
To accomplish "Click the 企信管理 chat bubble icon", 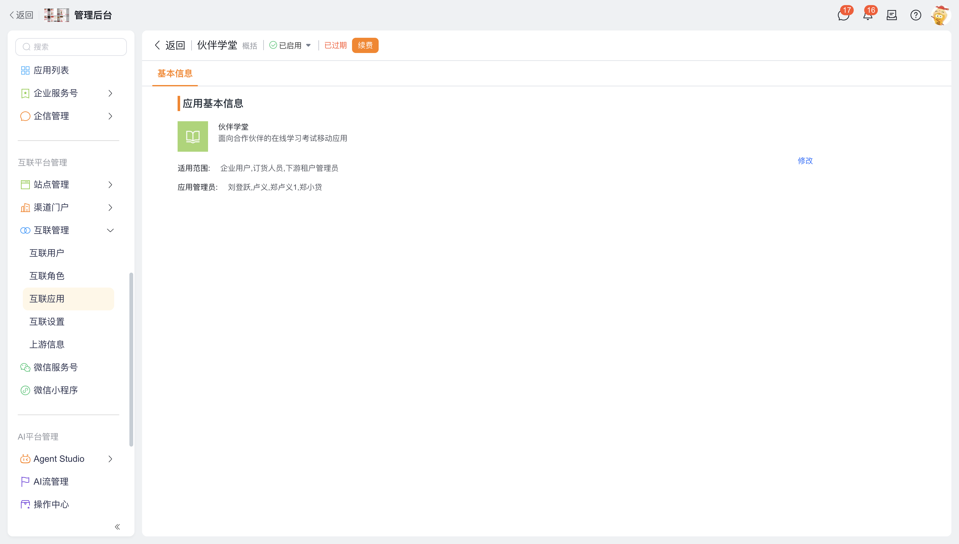I will [x=25, y=116].
